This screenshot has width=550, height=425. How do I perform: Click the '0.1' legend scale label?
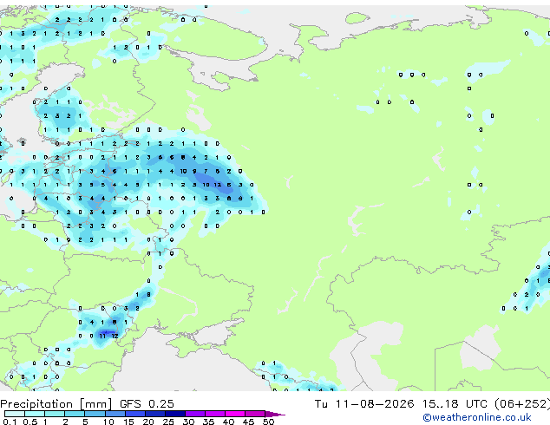[10, 422]
